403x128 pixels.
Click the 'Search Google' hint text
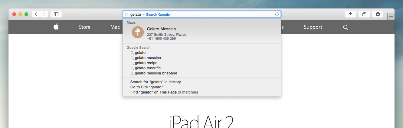pyautogui.click(x=158, y=15)
